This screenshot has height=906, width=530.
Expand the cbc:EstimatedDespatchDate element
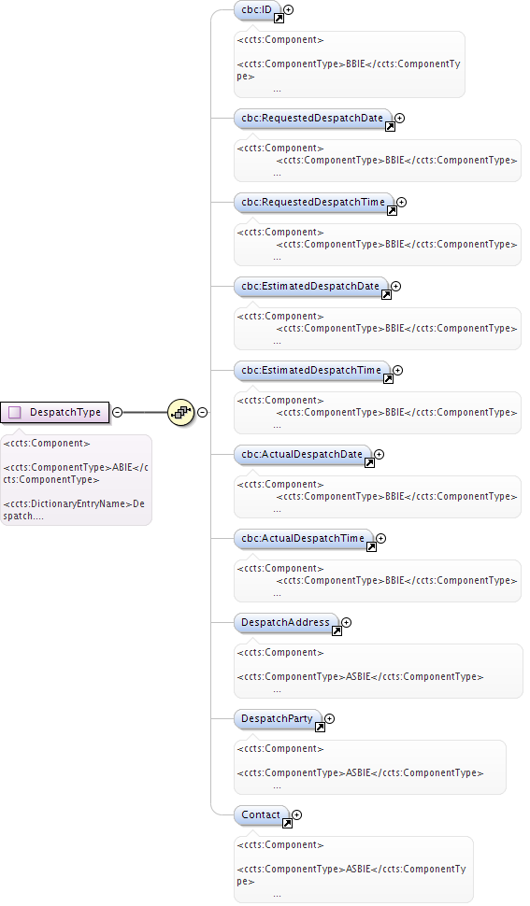(x=396, y=286)
